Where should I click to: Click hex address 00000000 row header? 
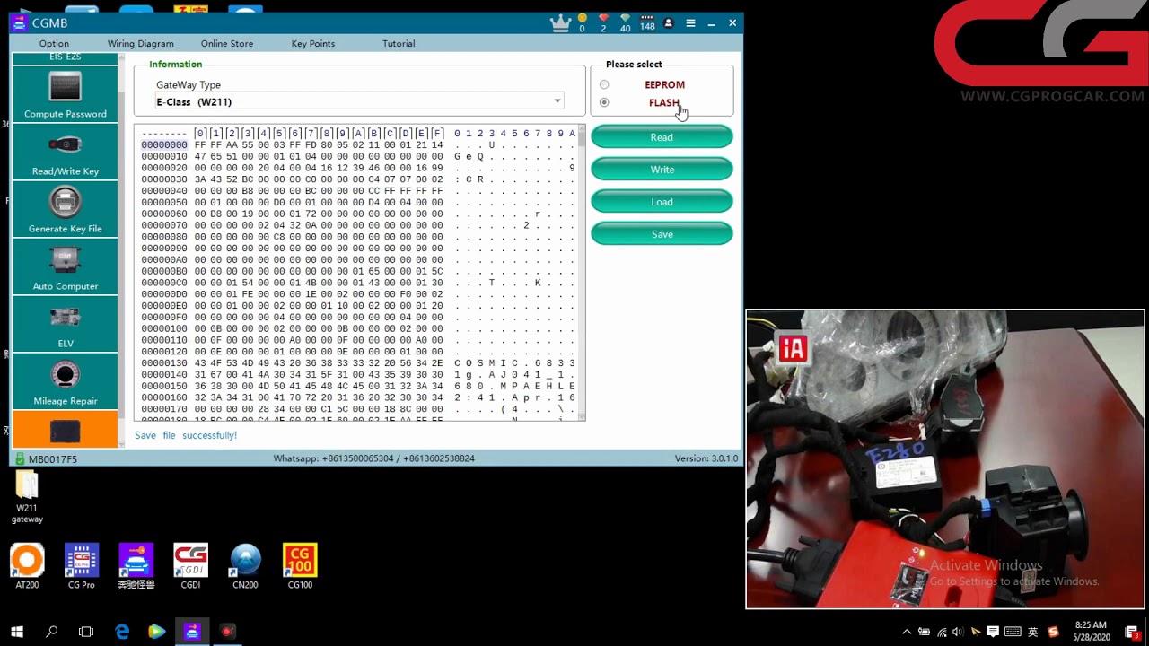(x=164, y=144)
